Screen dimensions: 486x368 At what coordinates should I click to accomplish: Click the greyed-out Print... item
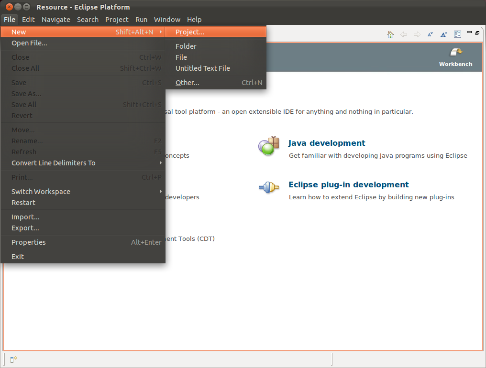pos(83,177)
